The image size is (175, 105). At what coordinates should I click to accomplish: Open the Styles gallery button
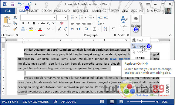(x=124, y=23)
